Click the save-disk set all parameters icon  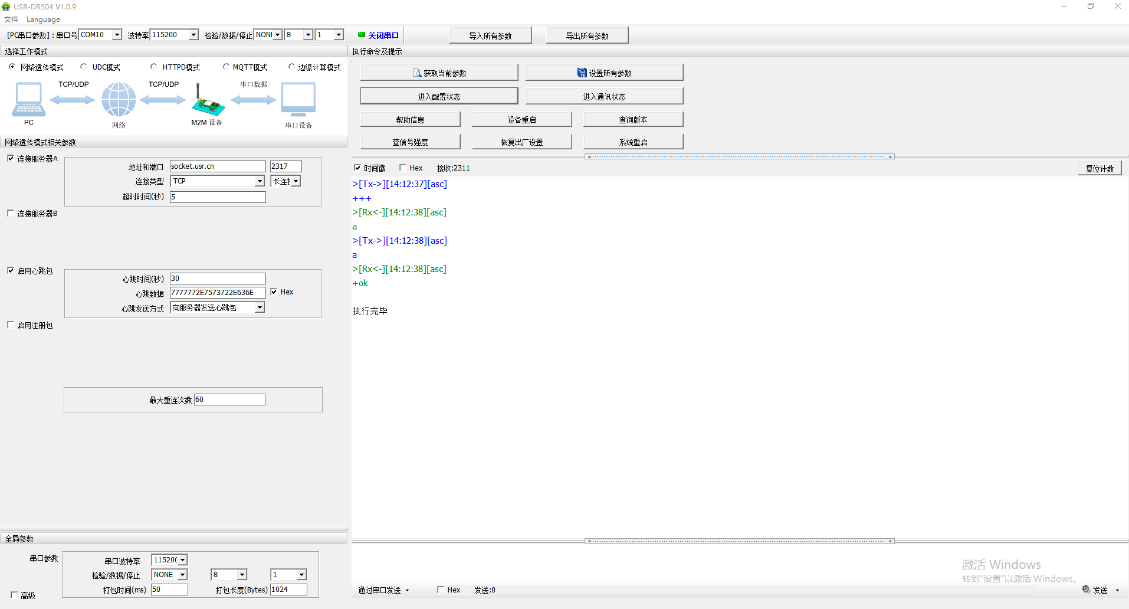click(582, 73)
